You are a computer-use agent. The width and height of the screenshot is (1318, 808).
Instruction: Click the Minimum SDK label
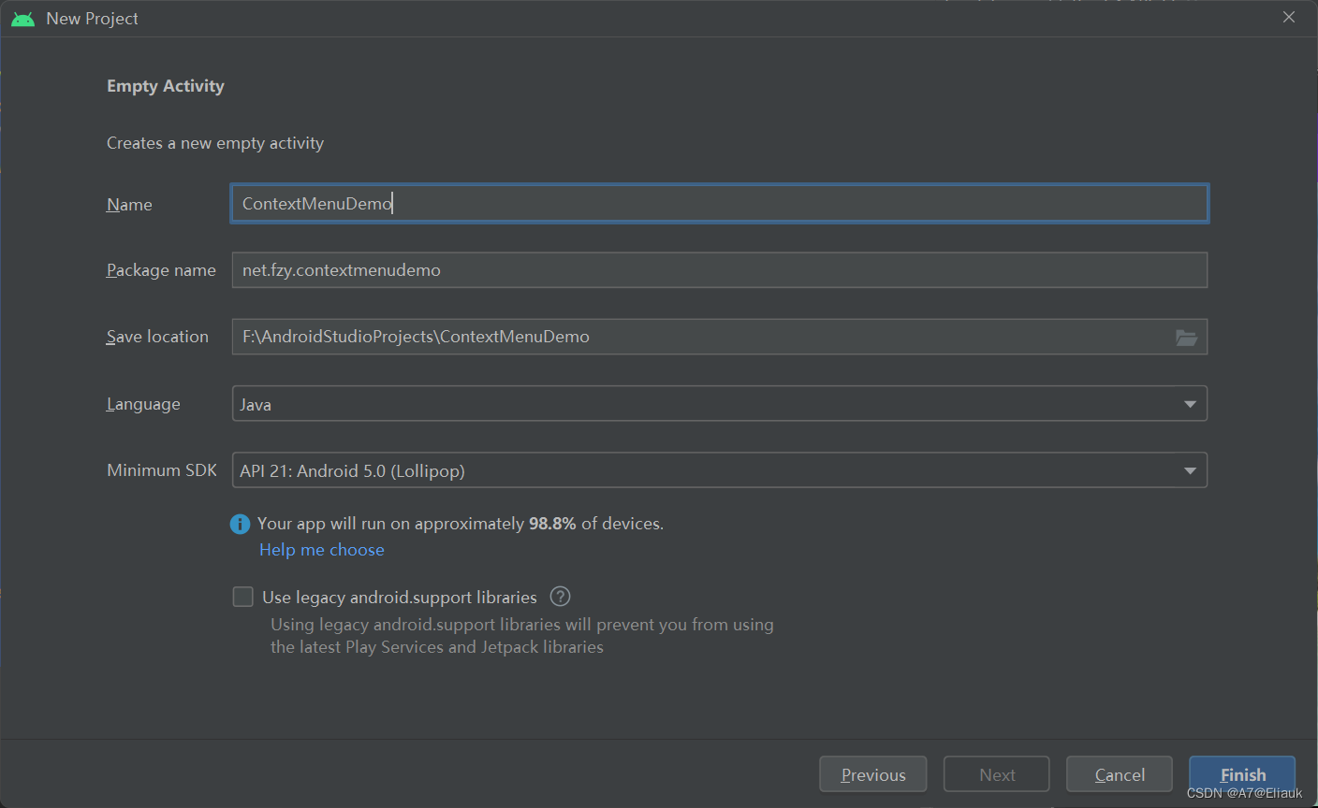[x=162, y=470]
